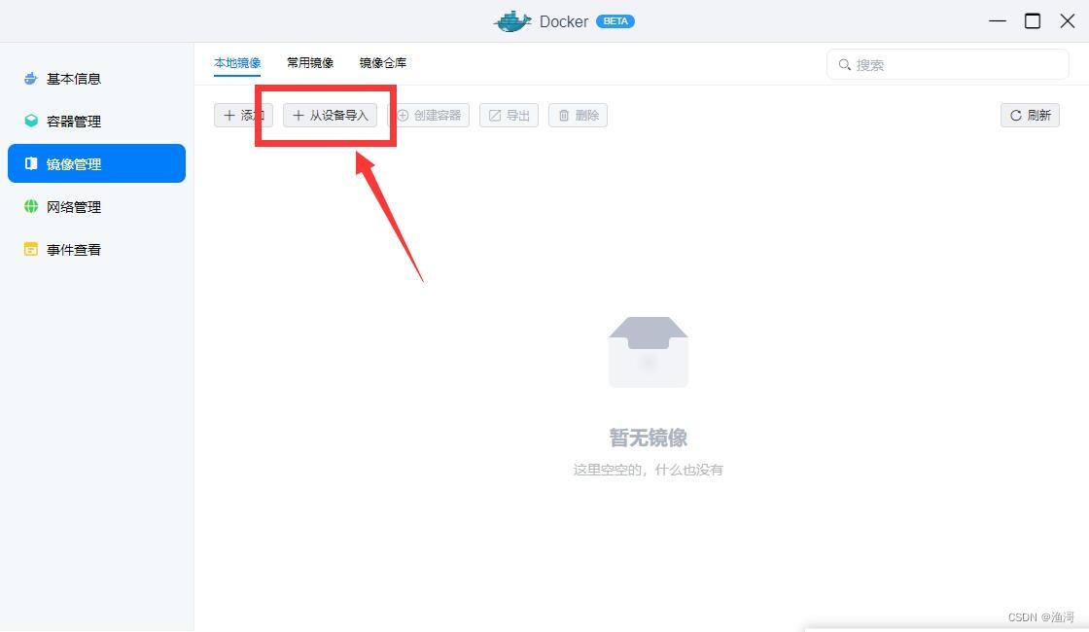Click the 镜像管理 image icon in sidebar
This screenshot has height=632, width=1089.
pos(30,163)
